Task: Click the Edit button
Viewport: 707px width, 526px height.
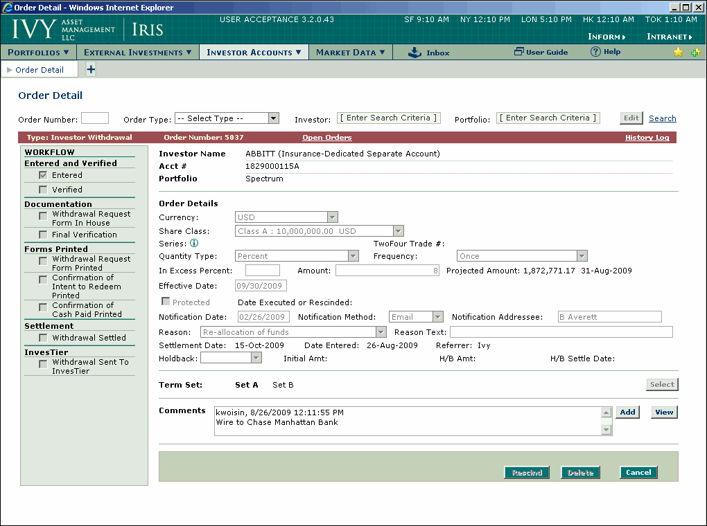Action: tap(631, 118)
